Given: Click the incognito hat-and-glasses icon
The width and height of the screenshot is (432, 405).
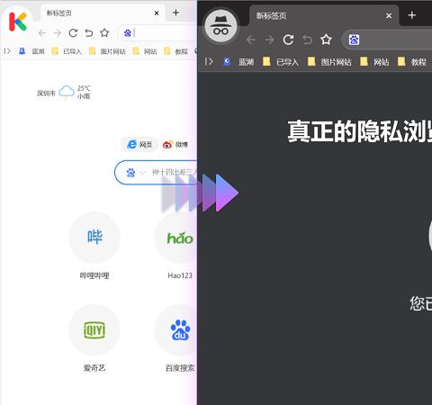Looking at the screenshot, I should 221,26.
